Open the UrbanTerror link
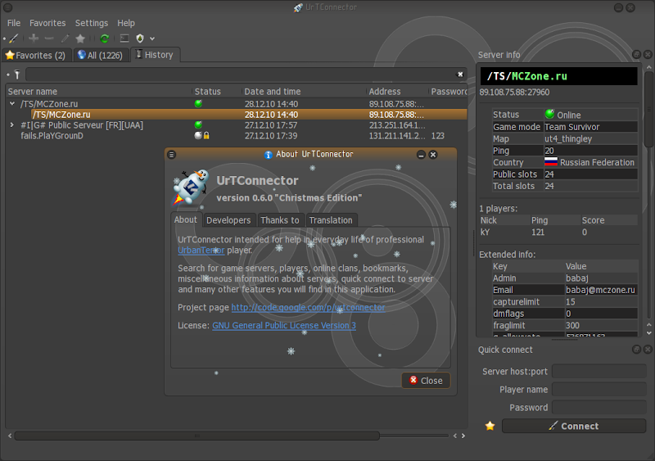655x461 pixels. click(x=201, y=251)
